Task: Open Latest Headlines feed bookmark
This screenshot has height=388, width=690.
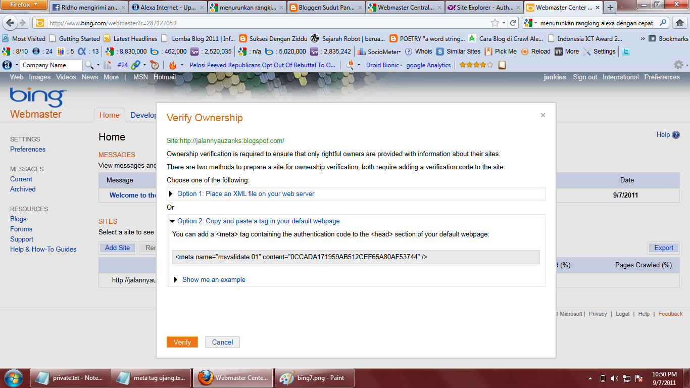Action: (x=130, y=38)
